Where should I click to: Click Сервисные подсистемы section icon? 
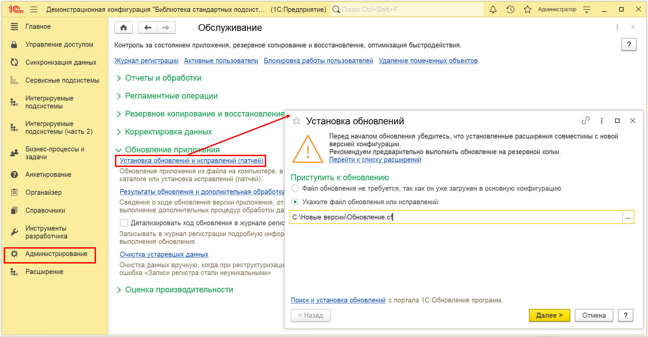click(x=14, y=80)
